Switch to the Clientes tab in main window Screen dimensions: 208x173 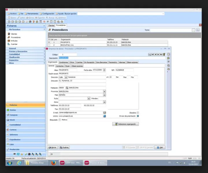(51, 26)
